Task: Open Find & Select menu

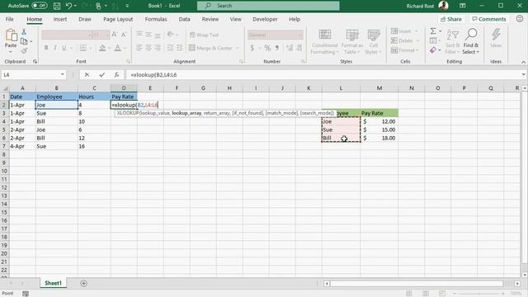Action: tap(471, 41)
